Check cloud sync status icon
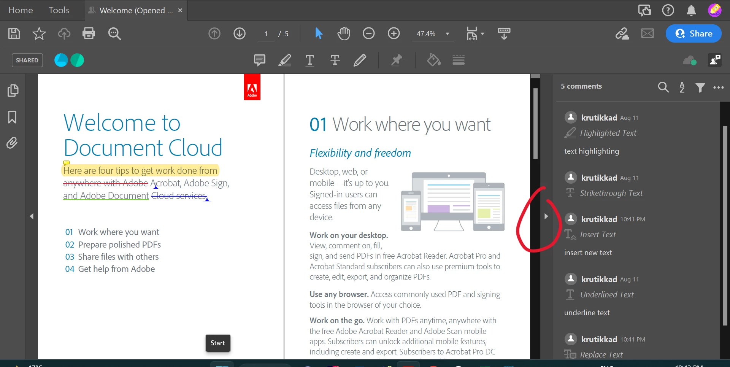 coord(689,60)
